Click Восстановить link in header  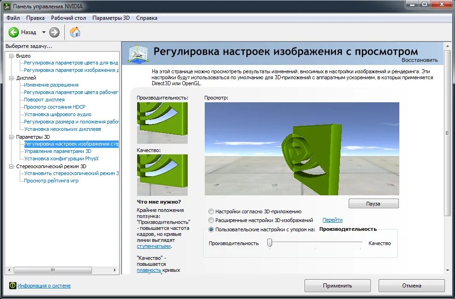click(x=420, y=60)
